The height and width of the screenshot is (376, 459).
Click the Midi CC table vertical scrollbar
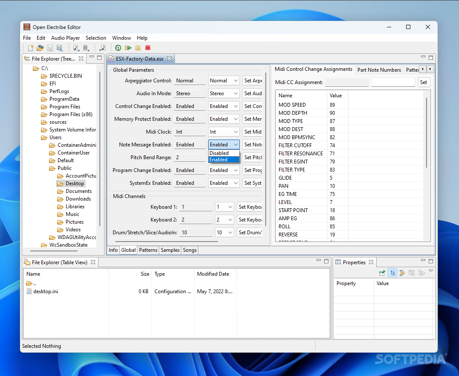(x=427, y=132)
